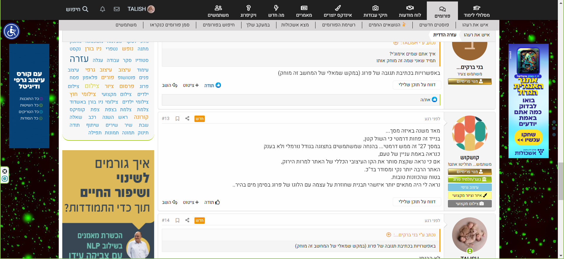Viewport: 564px width, 259px height.
Task: Go to מאמרים in the top navigation
Action: (x=304, y=11)
